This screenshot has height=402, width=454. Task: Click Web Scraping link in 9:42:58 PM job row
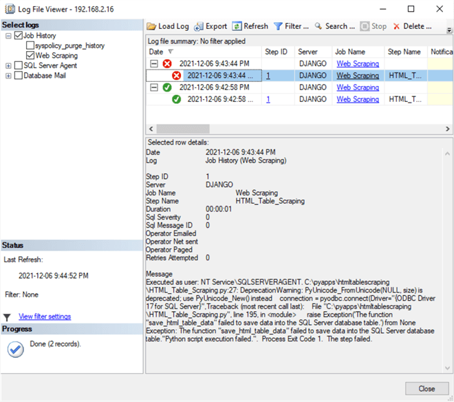358,87
